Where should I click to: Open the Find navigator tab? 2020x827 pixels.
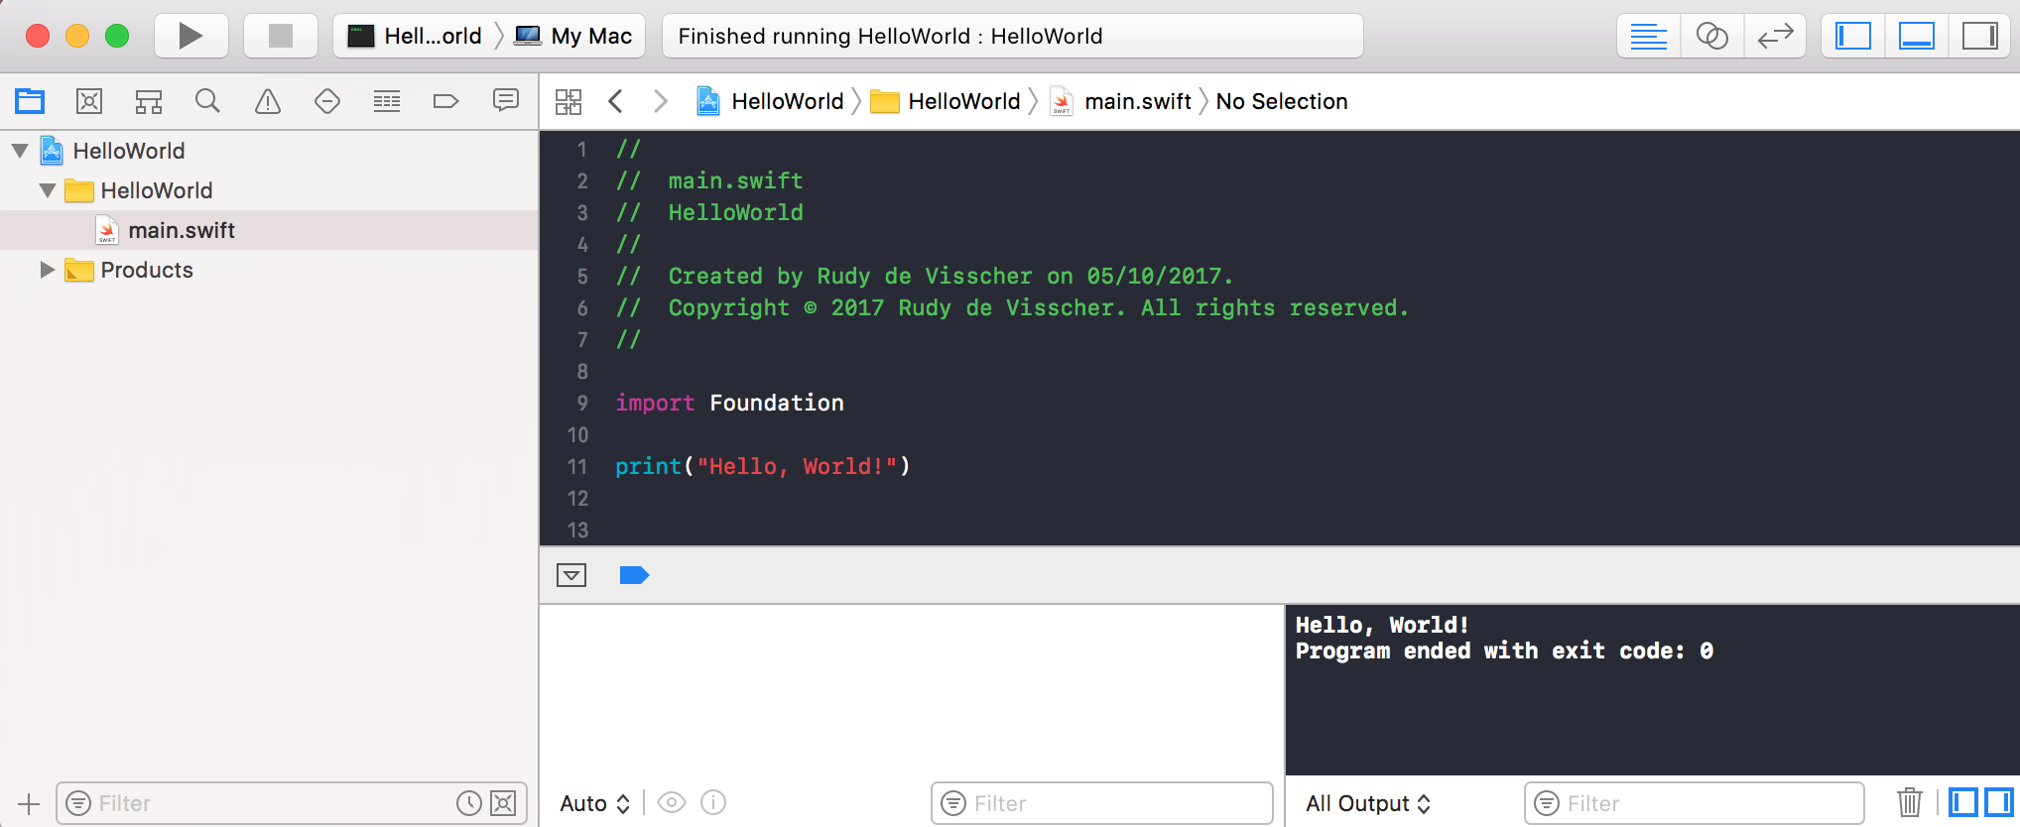pyautogui.click(x=207, y=101)
